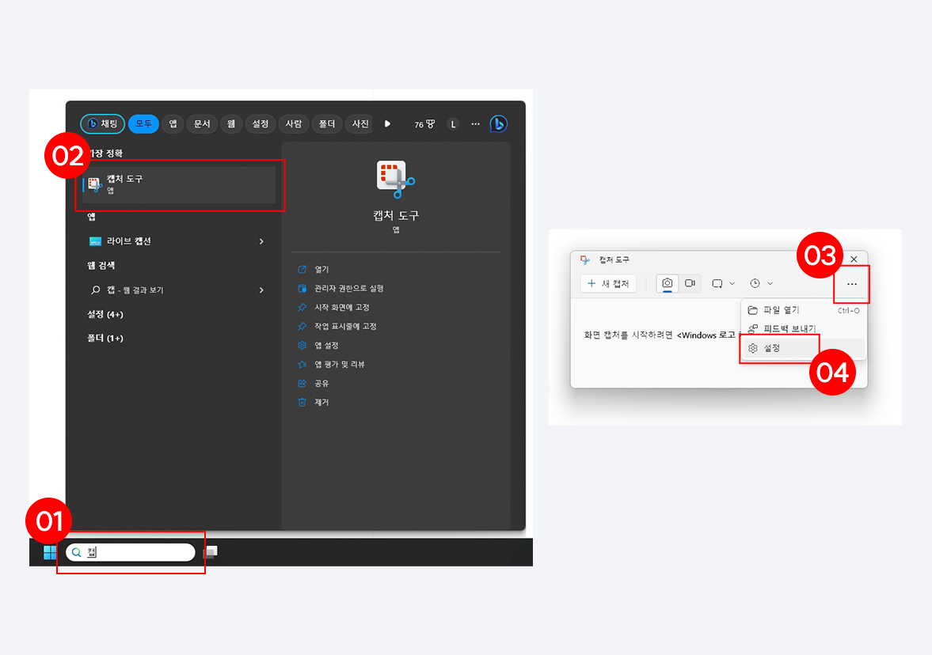932x655 pixels.
Task: Switch to the 문서 search filter tab
Action: tap(202, 123)
